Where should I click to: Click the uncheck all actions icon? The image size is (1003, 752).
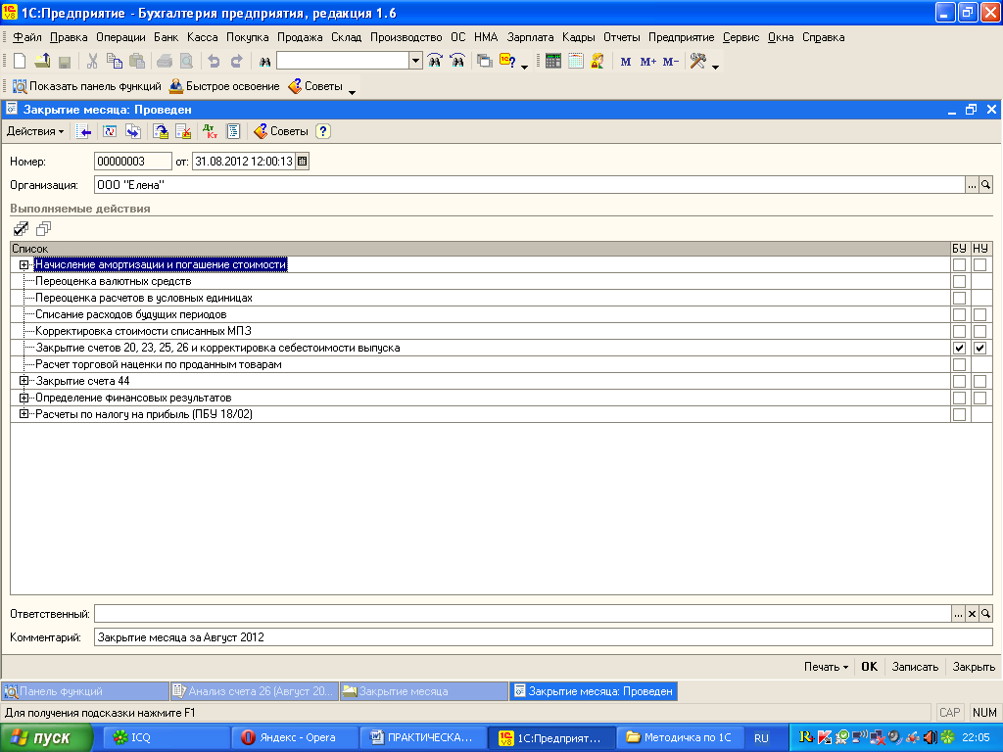pos(43,228)
